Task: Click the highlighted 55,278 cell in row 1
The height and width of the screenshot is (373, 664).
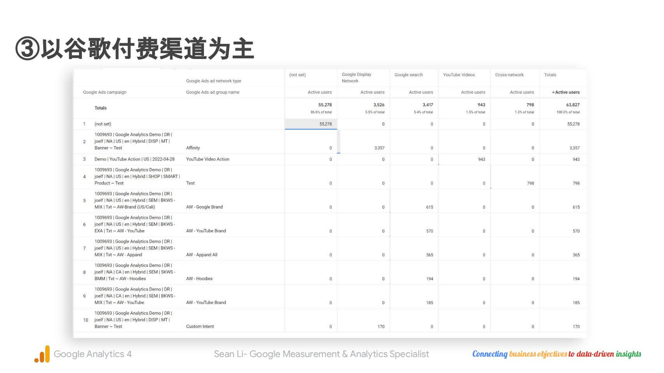Action: pyautogui.click(x=325, y=124)
